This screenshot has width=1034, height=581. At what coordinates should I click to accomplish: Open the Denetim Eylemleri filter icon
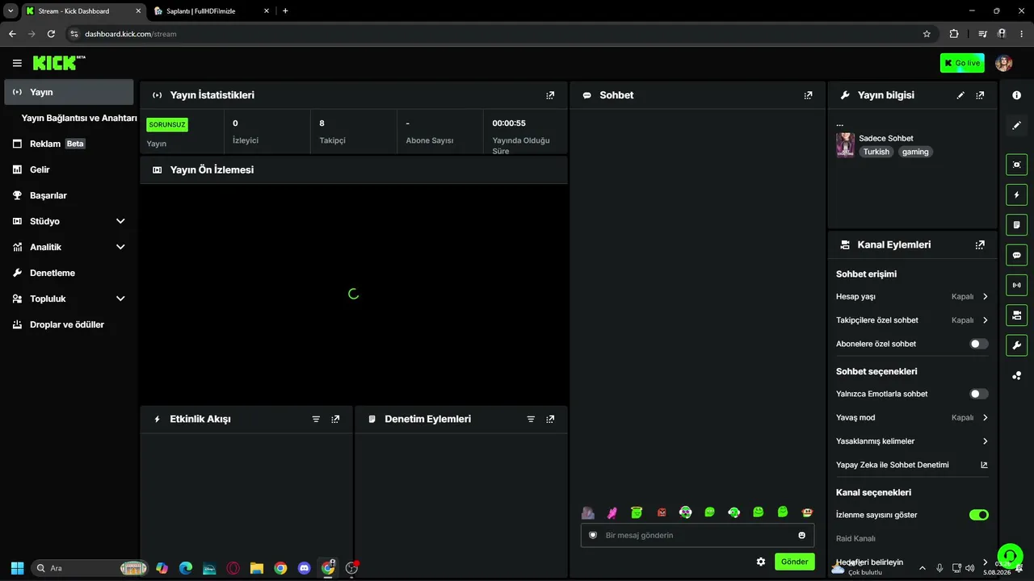[531, 419]
